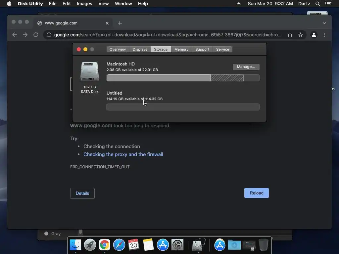
Task: Open 'Checking the proxy and the firewall' link
Action: [123, 154]
